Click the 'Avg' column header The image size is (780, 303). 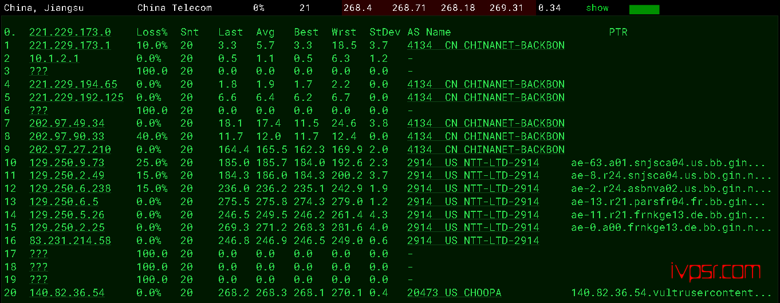pyautogui.click(x=265, y=32)
